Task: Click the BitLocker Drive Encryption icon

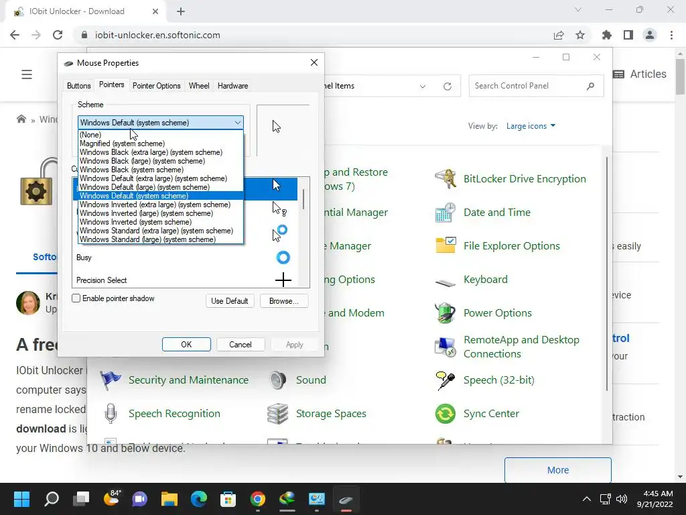Action: coord(445,178)
